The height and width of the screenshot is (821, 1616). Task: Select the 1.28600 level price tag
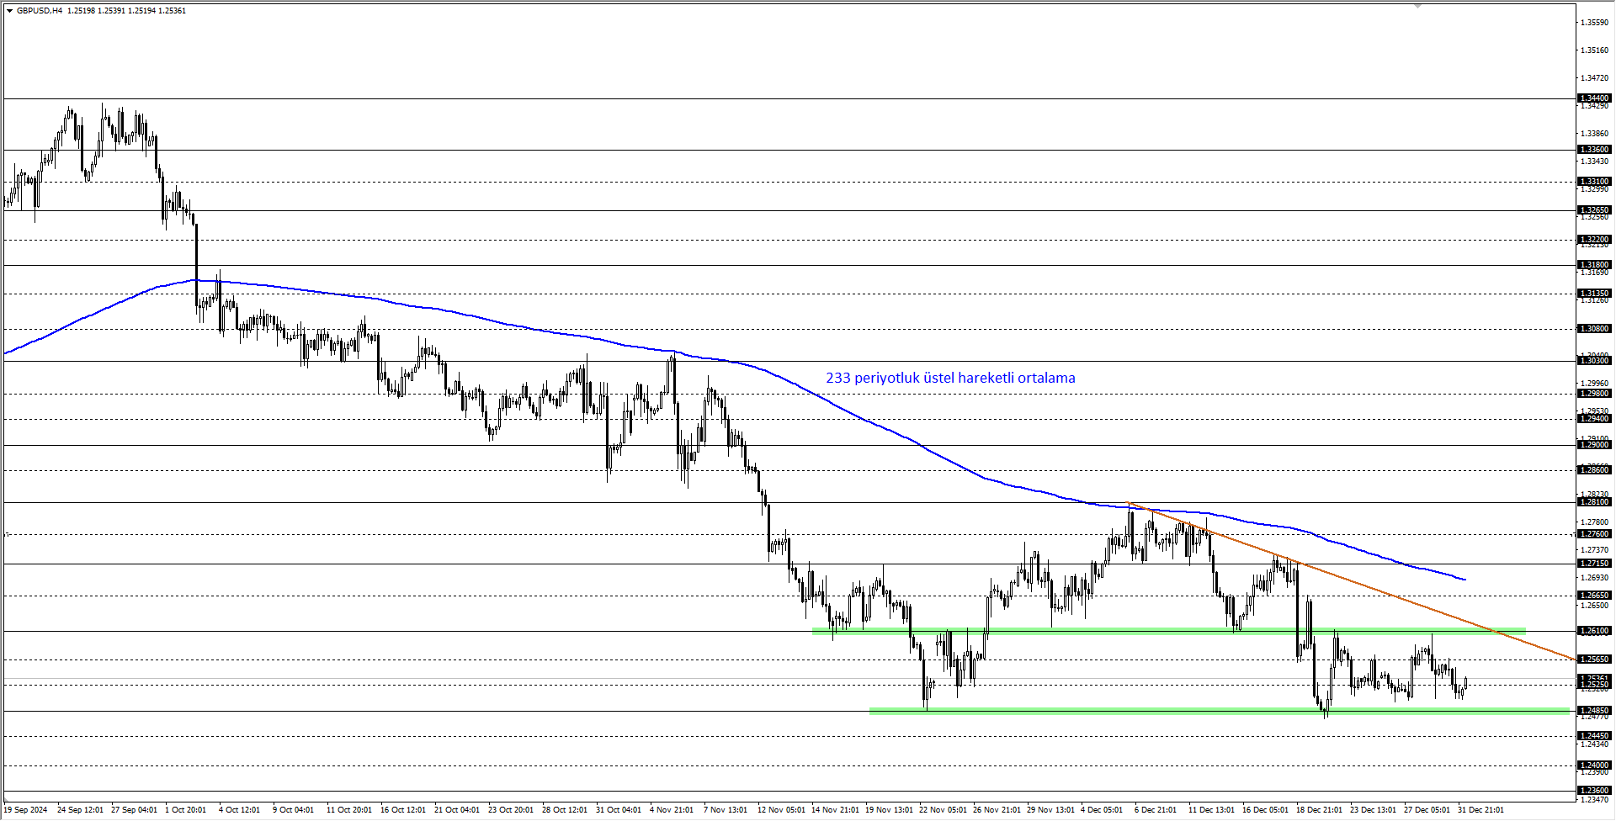1594,470
